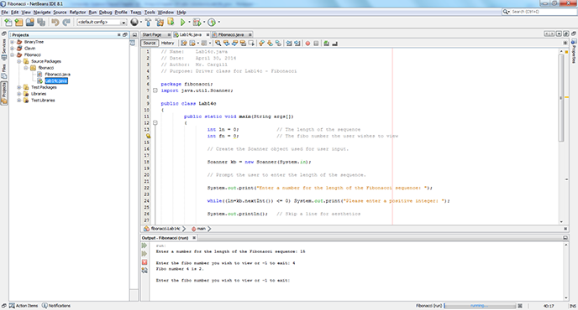Screen dimensions: 578x310
Task: Click the Comment icon in the editor toolbar
Action: click(326, 44)
